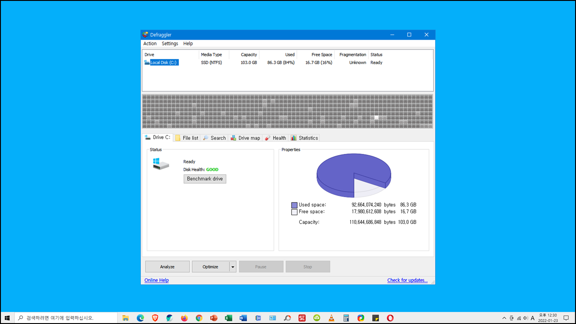This screenshot has height=324, width=576.
Task: Switch to the Health tab
Action: 275,138
